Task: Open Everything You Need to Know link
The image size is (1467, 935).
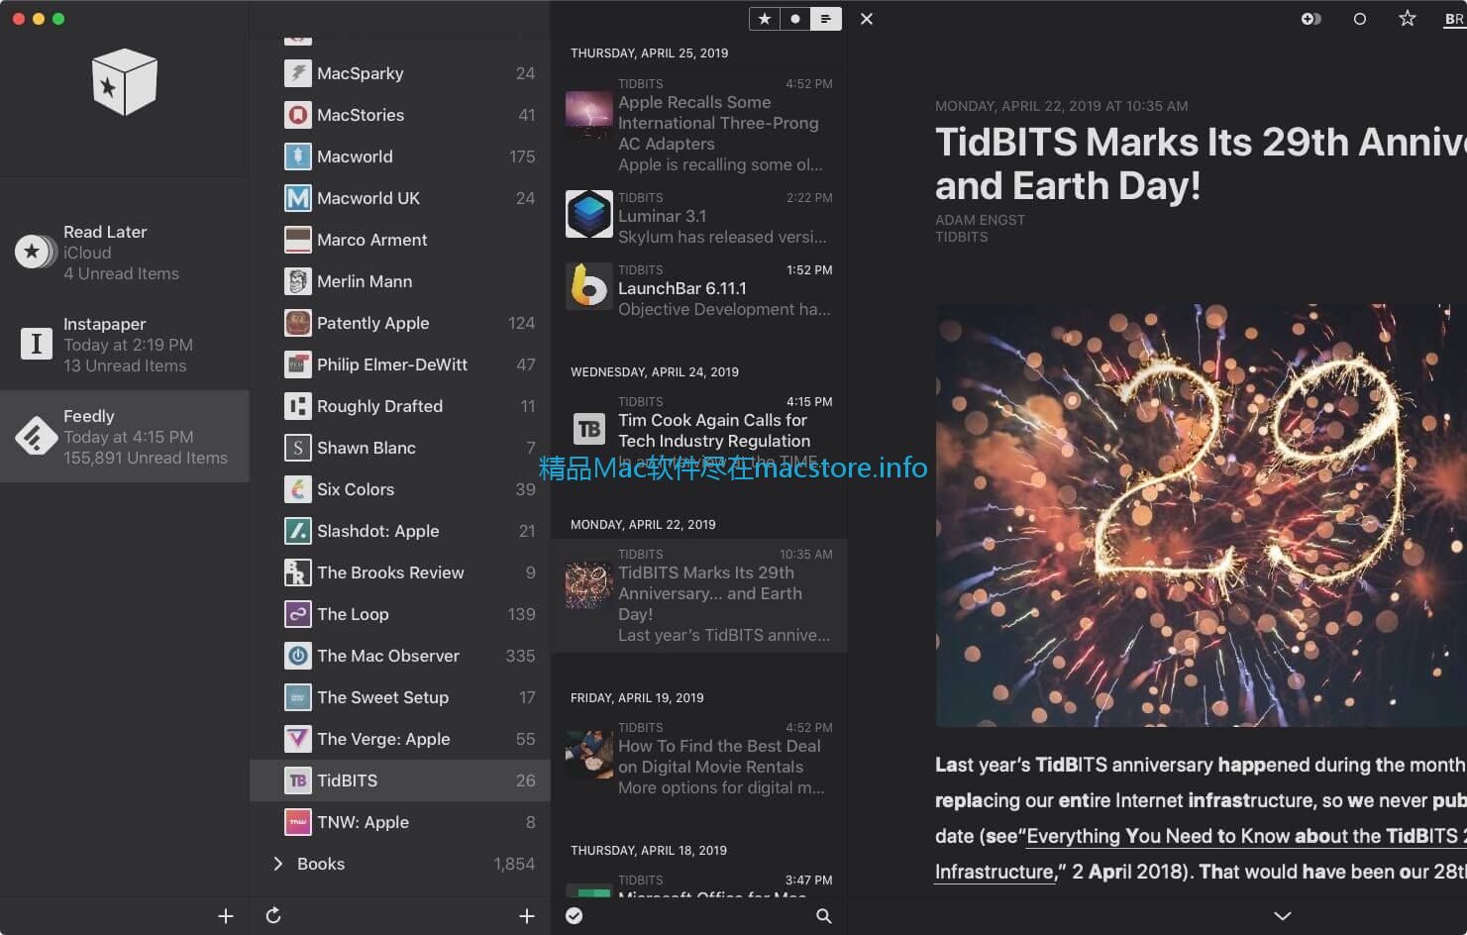Action: 1246,836
